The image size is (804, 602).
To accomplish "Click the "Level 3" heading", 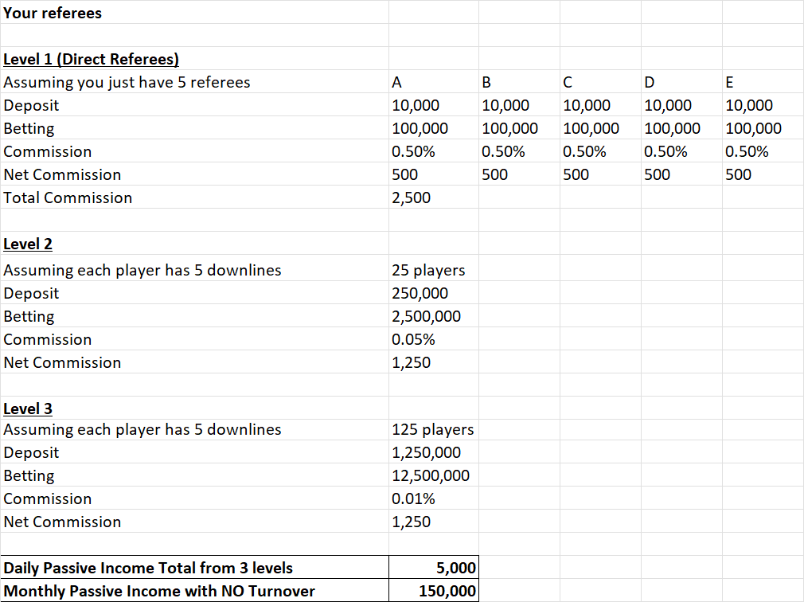I will pyautogui.click(x=28, y=408).
